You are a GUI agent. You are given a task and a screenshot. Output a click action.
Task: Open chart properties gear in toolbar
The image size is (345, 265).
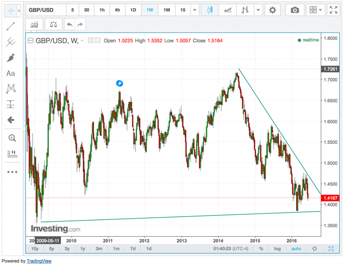click(x=273, y=10)
